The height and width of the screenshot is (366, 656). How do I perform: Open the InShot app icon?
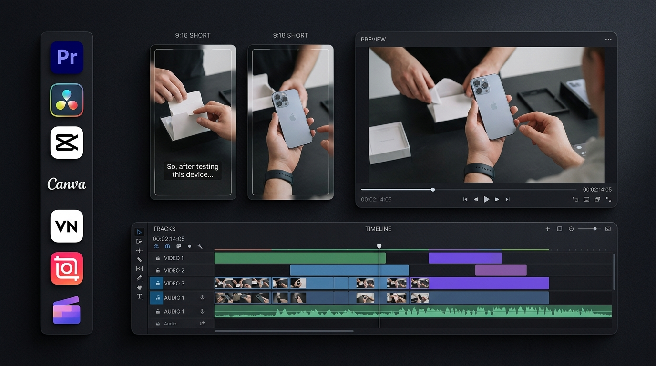pos(67,269)
